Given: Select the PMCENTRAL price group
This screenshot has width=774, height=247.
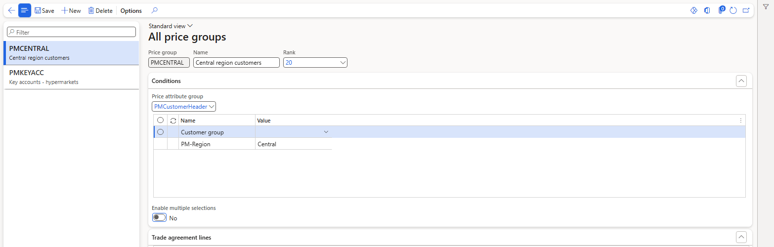Looking at the screenshot, I should [71, 53].
